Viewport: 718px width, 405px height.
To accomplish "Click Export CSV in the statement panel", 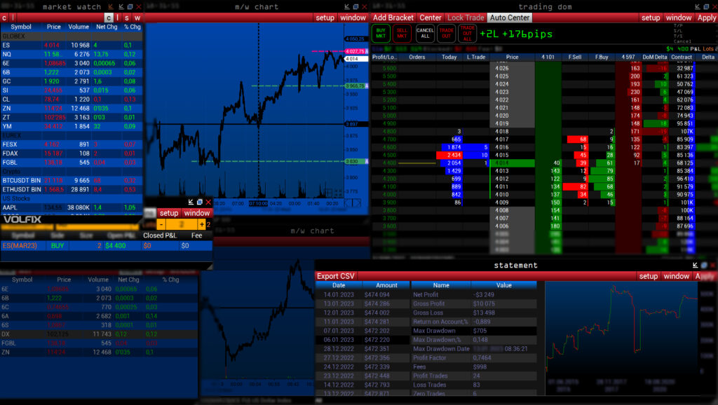I will (337, 276).
